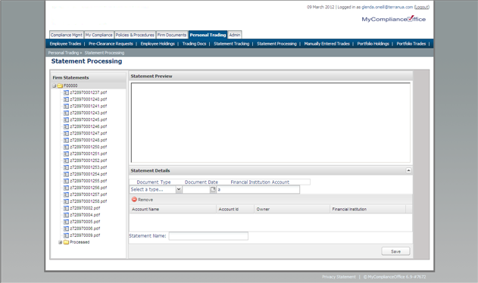Click the document icon beside z728970001255.pdf
Image resolution: width=478 pixels, height=283 pixels.
[x=66, y=181]
